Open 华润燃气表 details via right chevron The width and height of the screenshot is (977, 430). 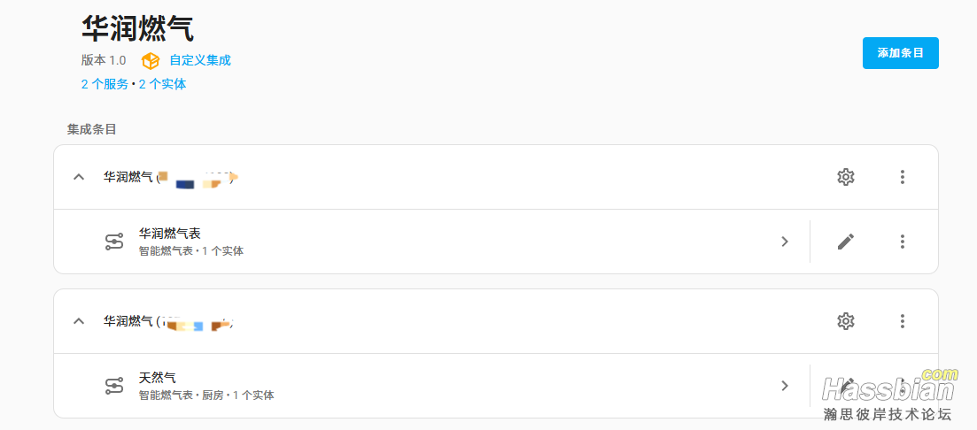pyautogui.click(x=785, y=242)
